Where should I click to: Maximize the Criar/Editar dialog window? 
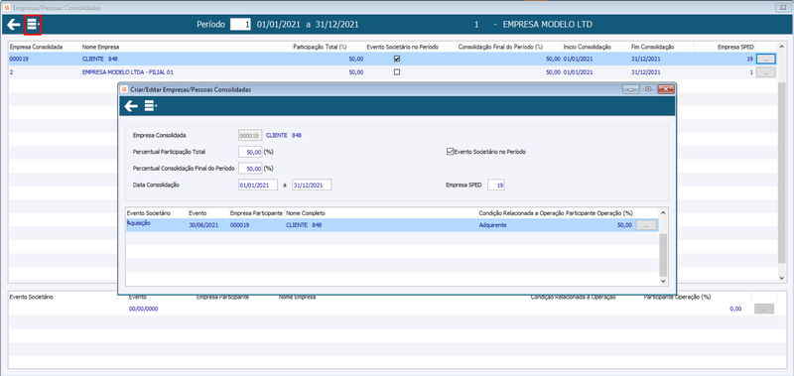(648, 89)
